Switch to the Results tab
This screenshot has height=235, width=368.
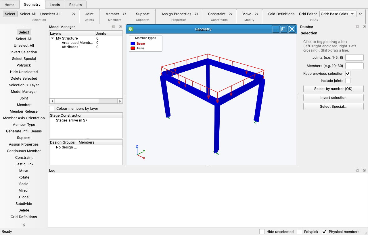coord(76,5)
